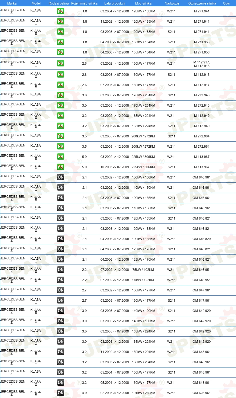Click the PB petrol icon in the 03.2004 production row
The width and height of the screenshot is (236, 398).
(x=60, y=11)
